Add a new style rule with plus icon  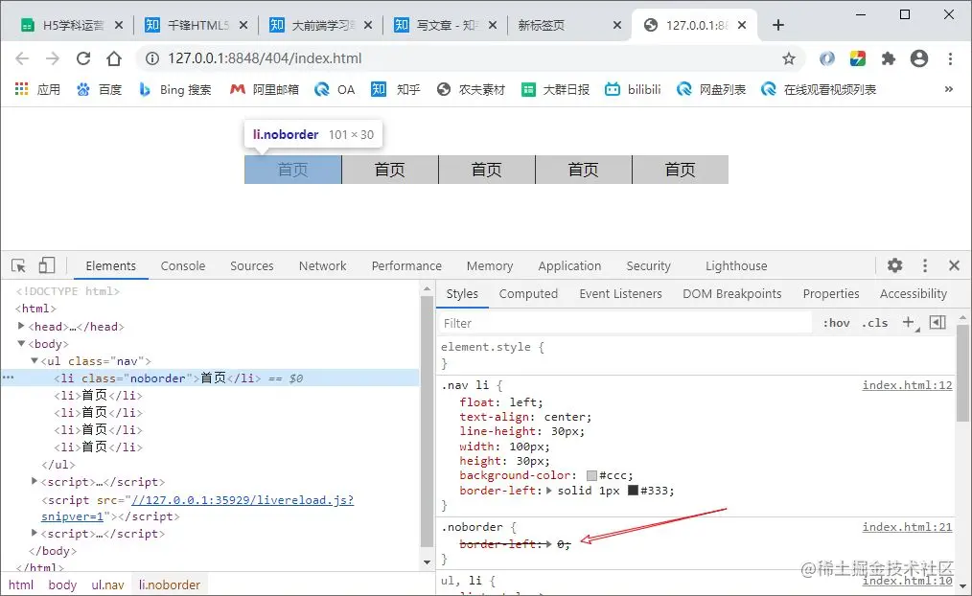[909, 322]
